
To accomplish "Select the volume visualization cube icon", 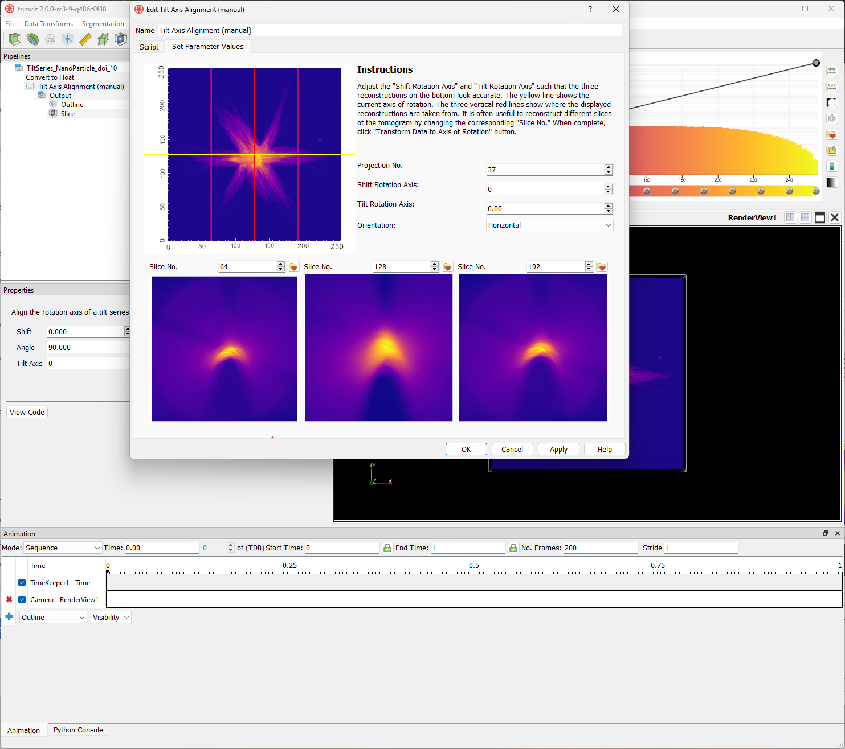I will pos(14,39).
